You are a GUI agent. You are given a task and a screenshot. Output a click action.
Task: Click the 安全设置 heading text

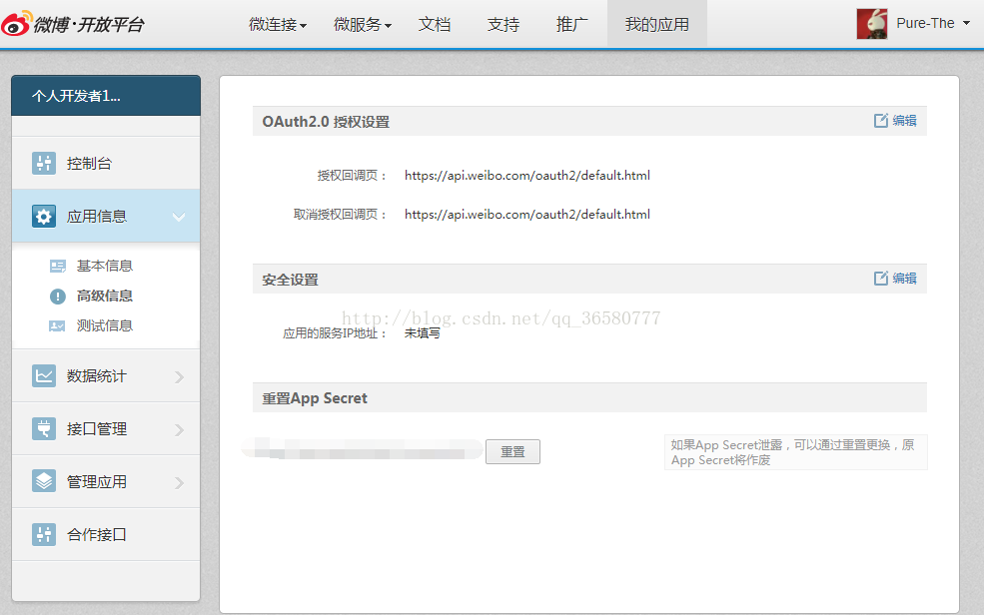click(290, 280)
